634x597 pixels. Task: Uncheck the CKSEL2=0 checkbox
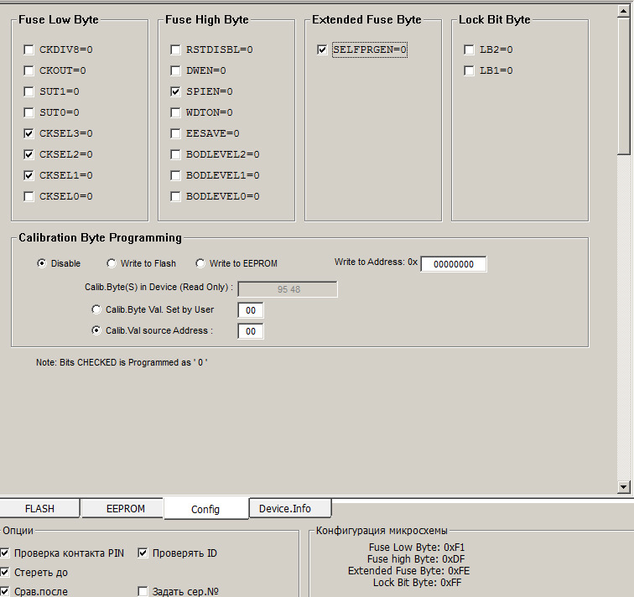29,155
